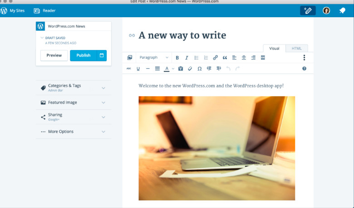Align text right
Viewport: 354px width, 208px height.
253,58
